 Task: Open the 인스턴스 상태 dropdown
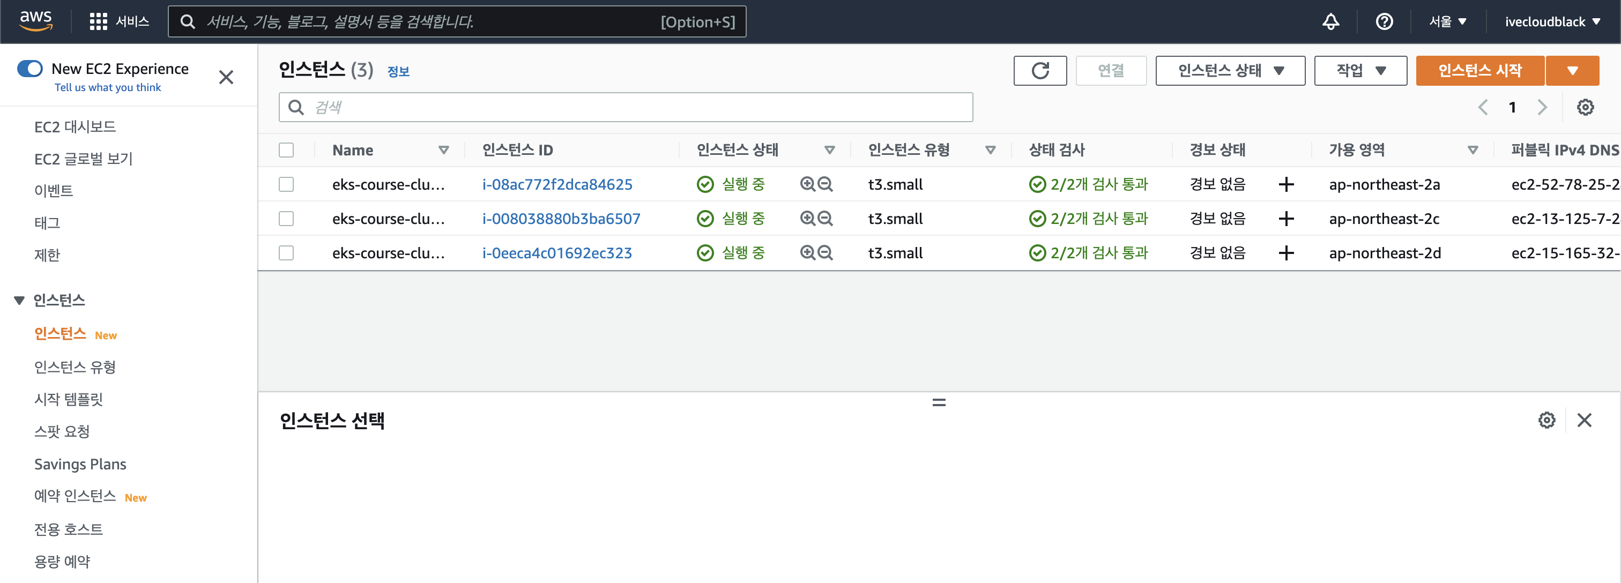click(1230, 70)
